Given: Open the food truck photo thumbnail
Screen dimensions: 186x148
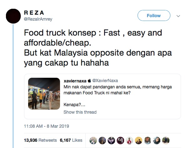Looking at the screenshot, I should click(x=44, y=94).
